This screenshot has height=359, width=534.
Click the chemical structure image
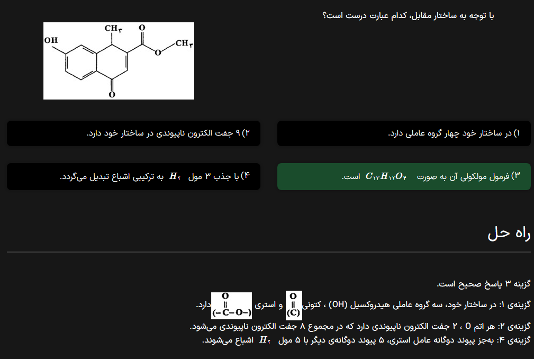tap(119, 60)
